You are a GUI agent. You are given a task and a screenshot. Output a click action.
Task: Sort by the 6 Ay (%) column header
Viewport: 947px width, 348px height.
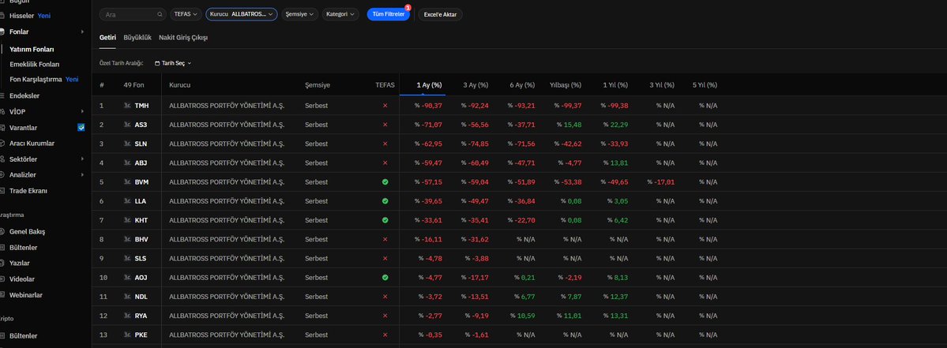click(x=522, y=85)
